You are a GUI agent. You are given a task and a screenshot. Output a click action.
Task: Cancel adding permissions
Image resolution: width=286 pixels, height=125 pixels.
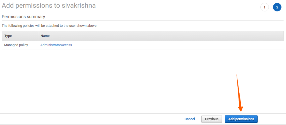coord(190,119)
